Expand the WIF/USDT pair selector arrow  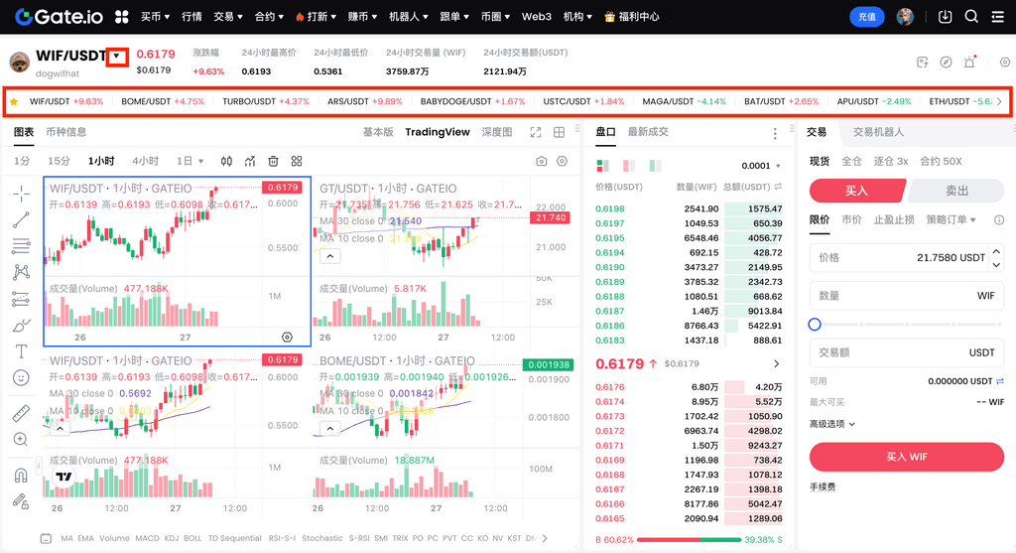pos(118,57)
